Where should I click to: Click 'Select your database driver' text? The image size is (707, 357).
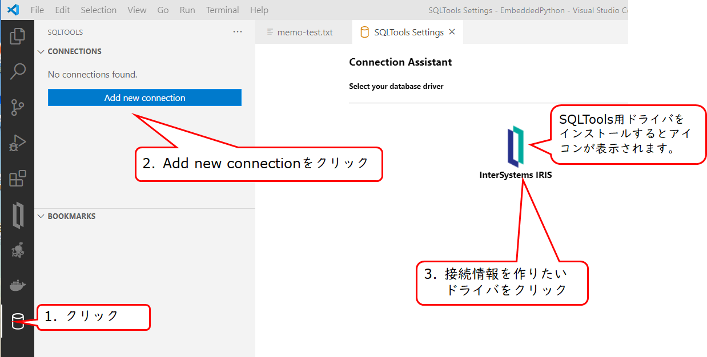[396, 86]
